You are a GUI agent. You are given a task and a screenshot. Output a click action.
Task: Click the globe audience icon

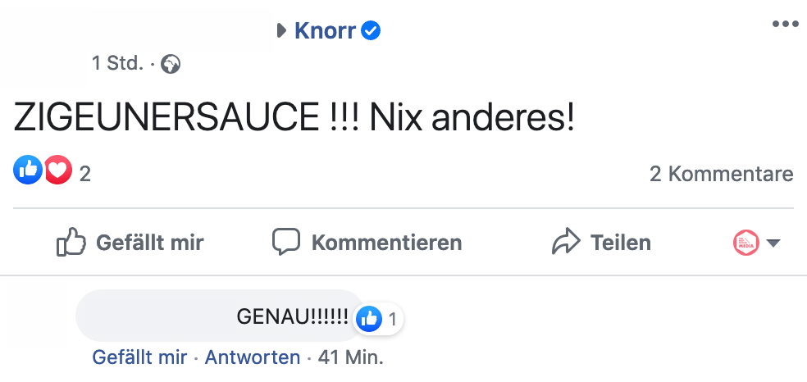(x=171, y=63)
